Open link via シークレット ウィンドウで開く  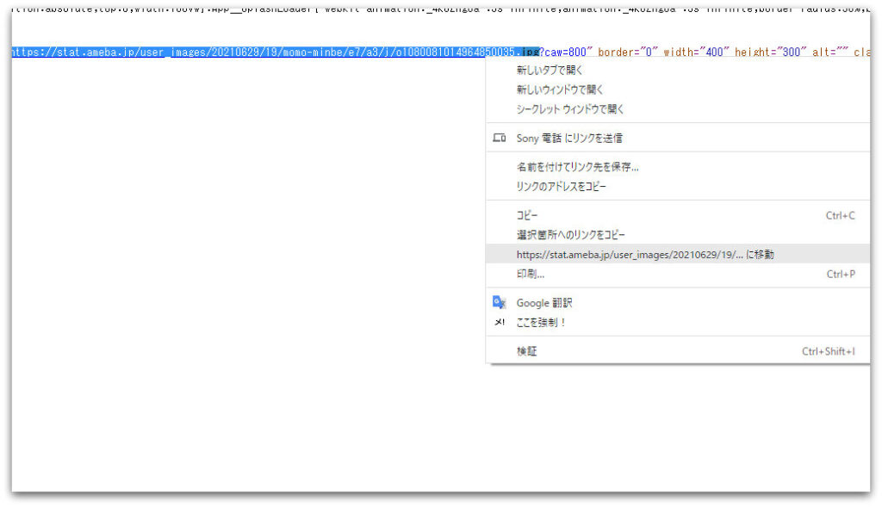(570, 109)
